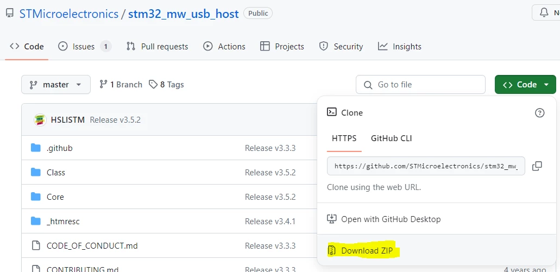Click the magnifier icon in Go to file
Screen dimensions: 560x272
368,85
